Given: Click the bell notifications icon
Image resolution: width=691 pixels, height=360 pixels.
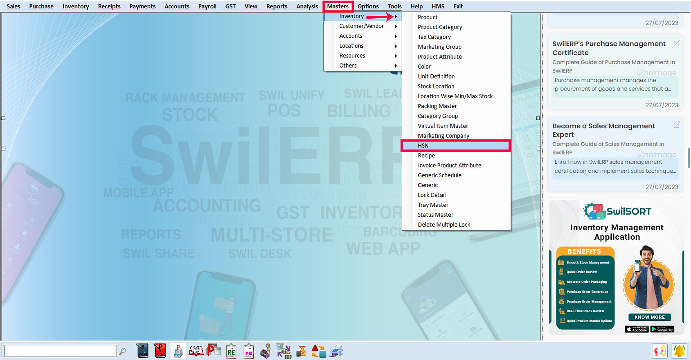Looking at the screenshot, I should click(x=679, y=351).
